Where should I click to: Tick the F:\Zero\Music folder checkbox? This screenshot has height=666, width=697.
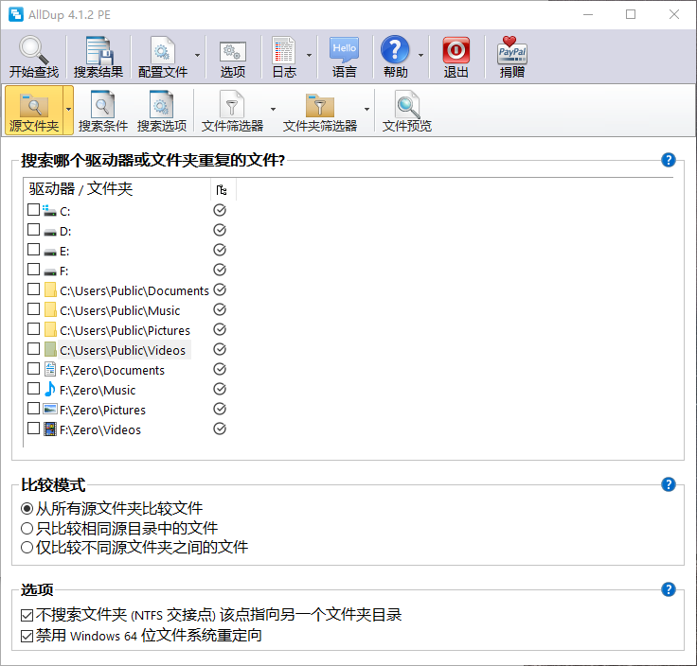click(x=34, y=389)
